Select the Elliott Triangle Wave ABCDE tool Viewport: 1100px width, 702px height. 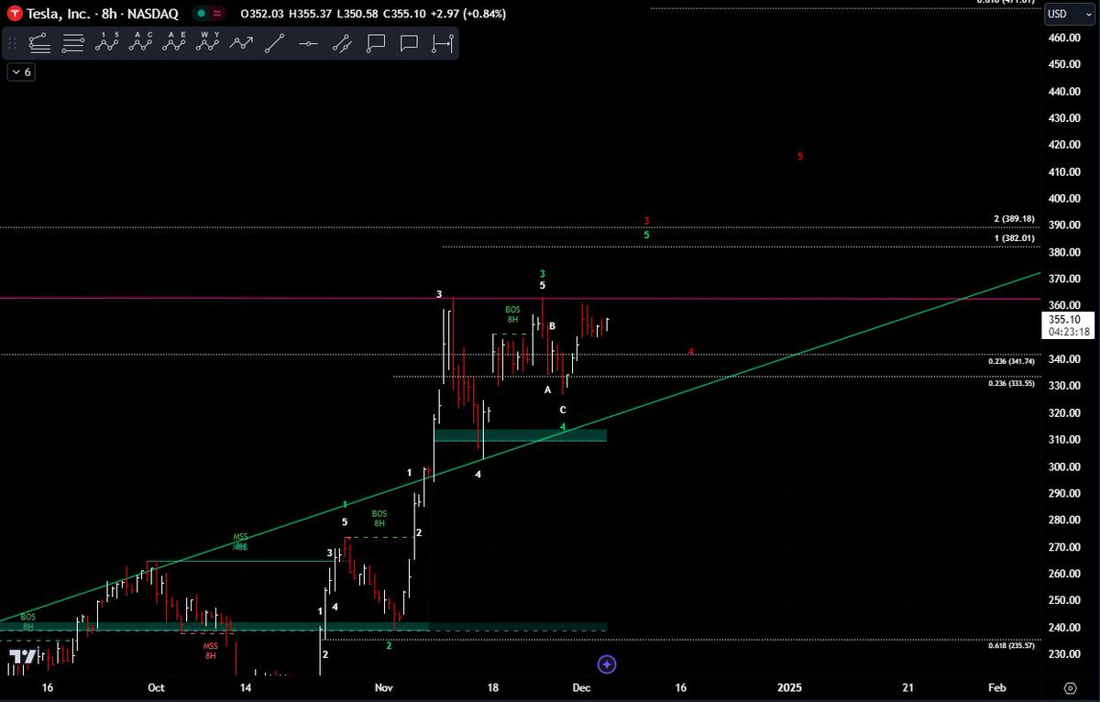(176, 42)
